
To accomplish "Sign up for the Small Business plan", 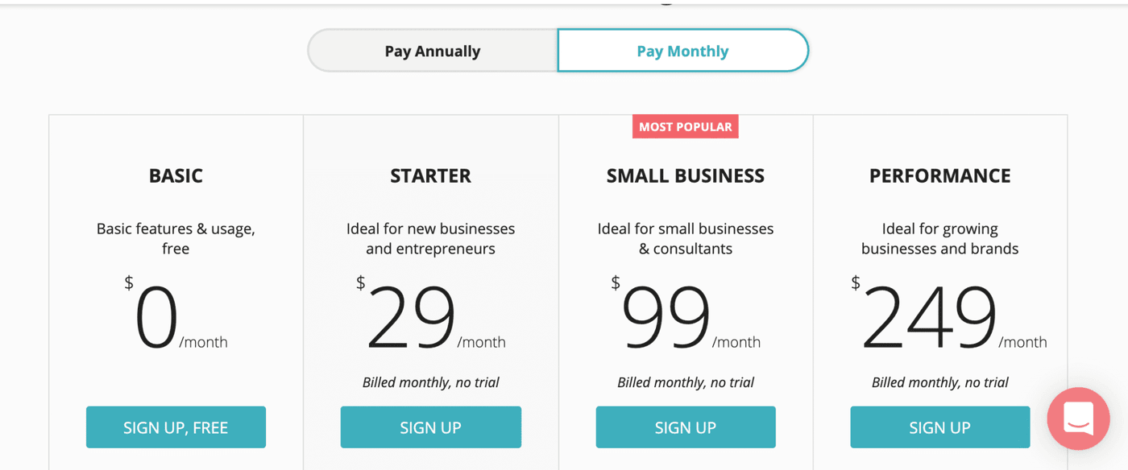I will click(x=685, y=427).
